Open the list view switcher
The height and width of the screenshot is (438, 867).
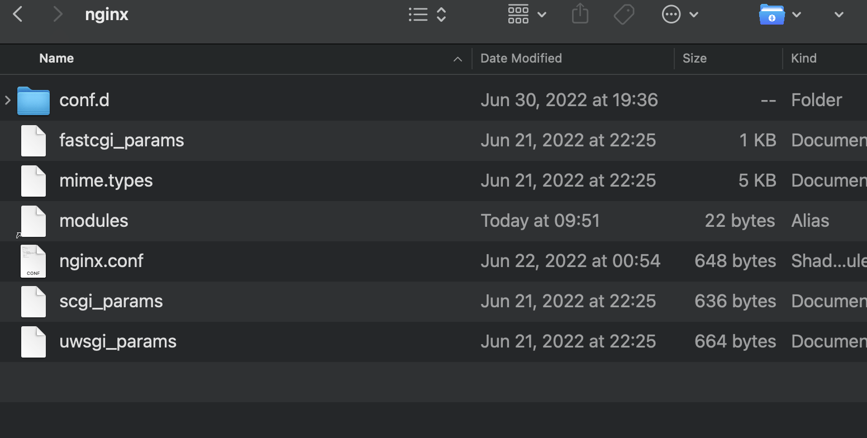click(x=427, y=15)
